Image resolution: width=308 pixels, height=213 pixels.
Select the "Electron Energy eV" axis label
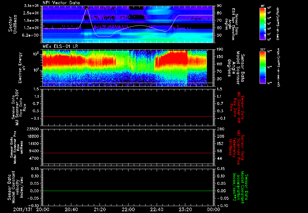pos(22,68)
